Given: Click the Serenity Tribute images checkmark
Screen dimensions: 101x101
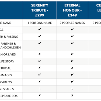Looking at the screenshot, I should click(40, 75).
